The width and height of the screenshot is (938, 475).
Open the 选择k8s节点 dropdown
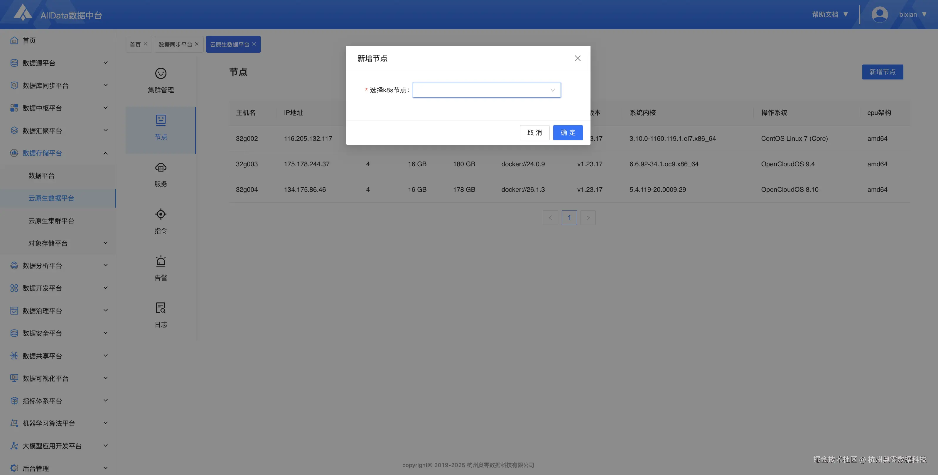click(487, 90)
